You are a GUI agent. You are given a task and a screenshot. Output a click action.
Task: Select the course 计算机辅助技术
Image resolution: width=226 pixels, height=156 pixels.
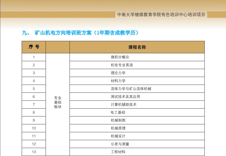(x=124, y=105)
